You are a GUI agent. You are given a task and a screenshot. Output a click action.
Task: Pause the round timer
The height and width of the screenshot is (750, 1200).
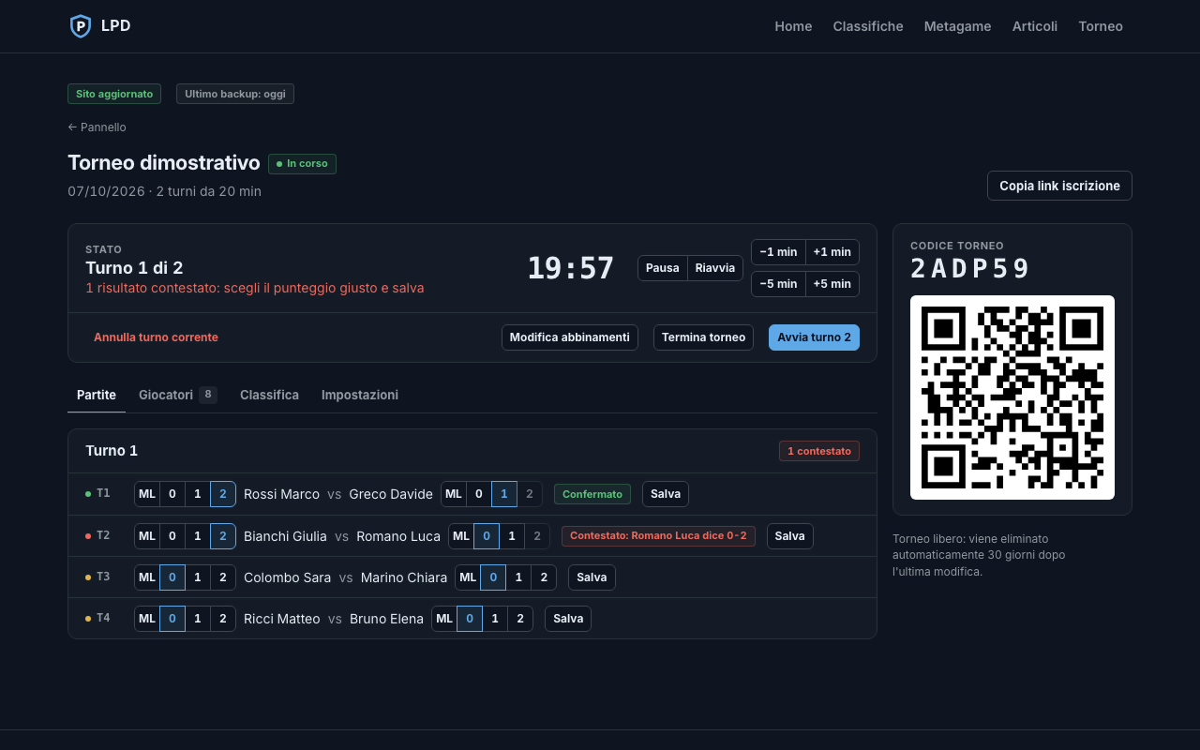coord(663,268)
